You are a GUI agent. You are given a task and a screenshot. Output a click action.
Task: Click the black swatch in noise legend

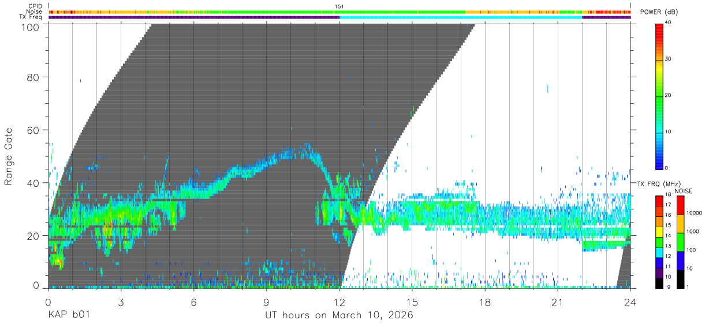pos(680,279)
